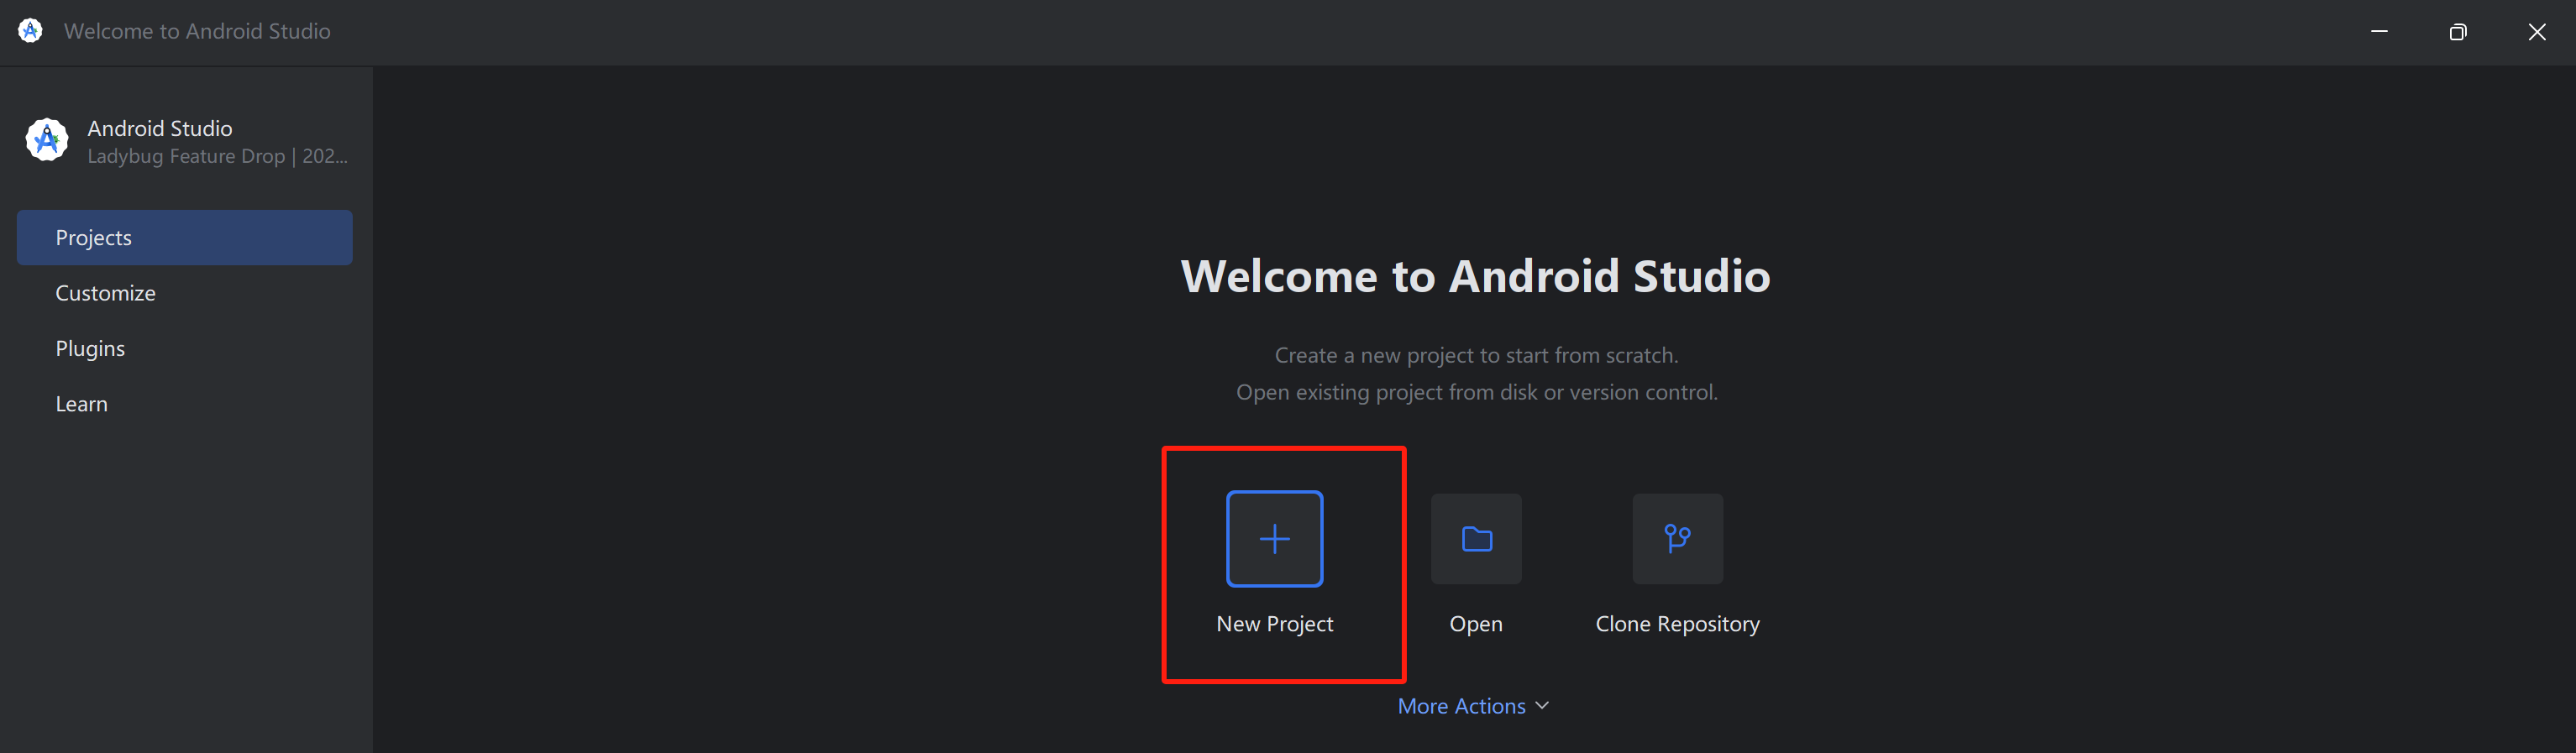Click the New Project plus icon
The width and height of the screenshot is (2576, 753).
click(1274, 539)
